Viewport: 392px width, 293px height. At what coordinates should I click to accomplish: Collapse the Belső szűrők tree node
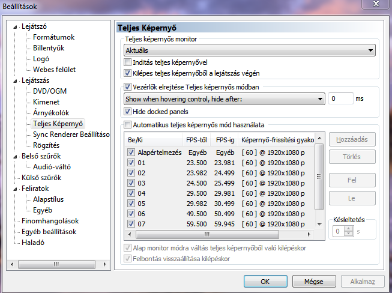click(15, 157)
